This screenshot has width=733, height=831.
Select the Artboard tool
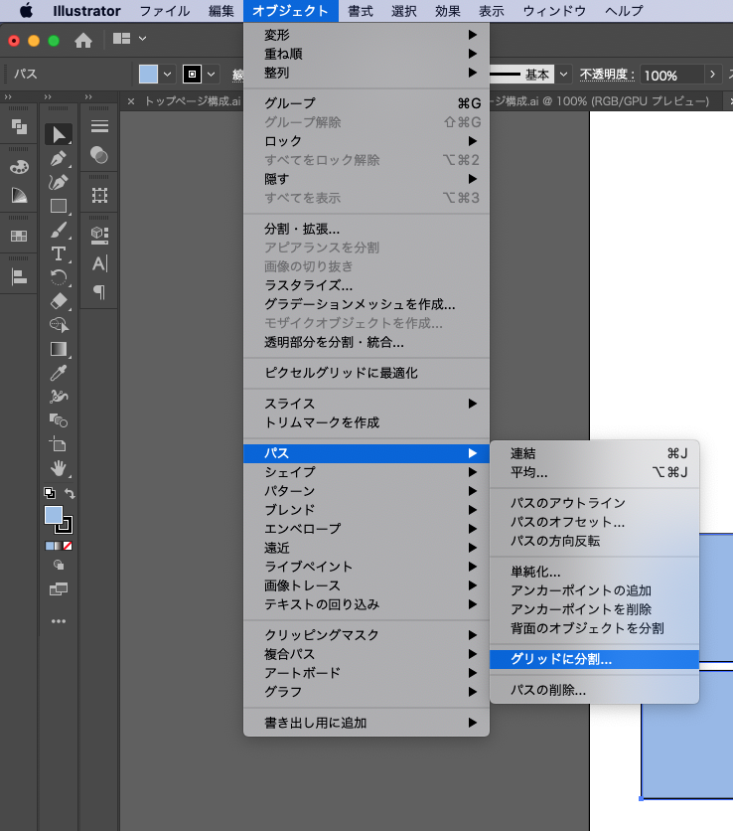59,444
